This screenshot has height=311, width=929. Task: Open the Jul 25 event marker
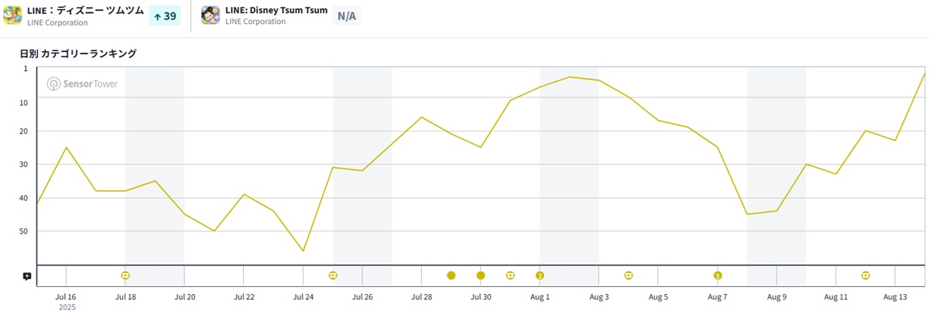[x=333, y=275]
